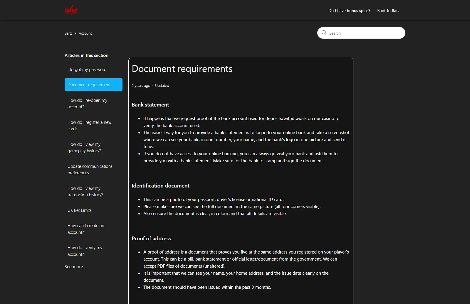The image size is (470, 304).
Task: Click bullet starting 'A proof of address is'
Action: (246, 259)
